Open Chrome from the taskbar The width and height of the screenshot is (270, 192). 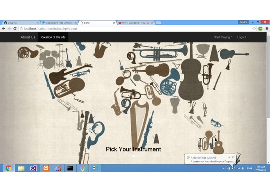coord(9,168)
